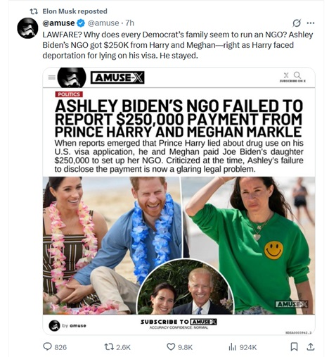View post analytics bar chart icon

[232, 346]
